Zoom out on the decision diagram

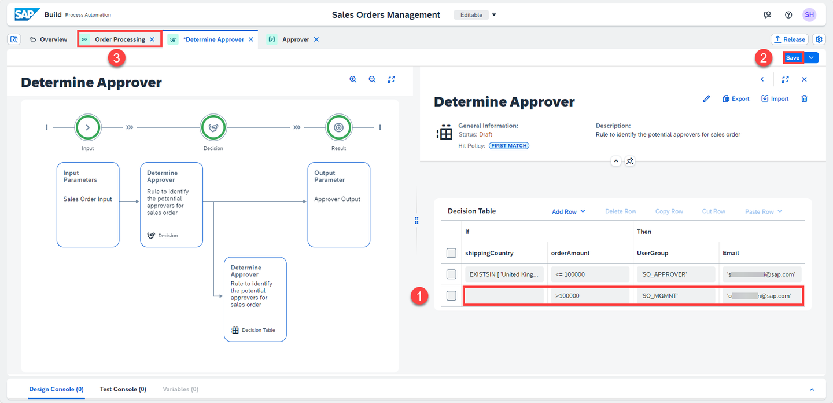coord(372,79)
